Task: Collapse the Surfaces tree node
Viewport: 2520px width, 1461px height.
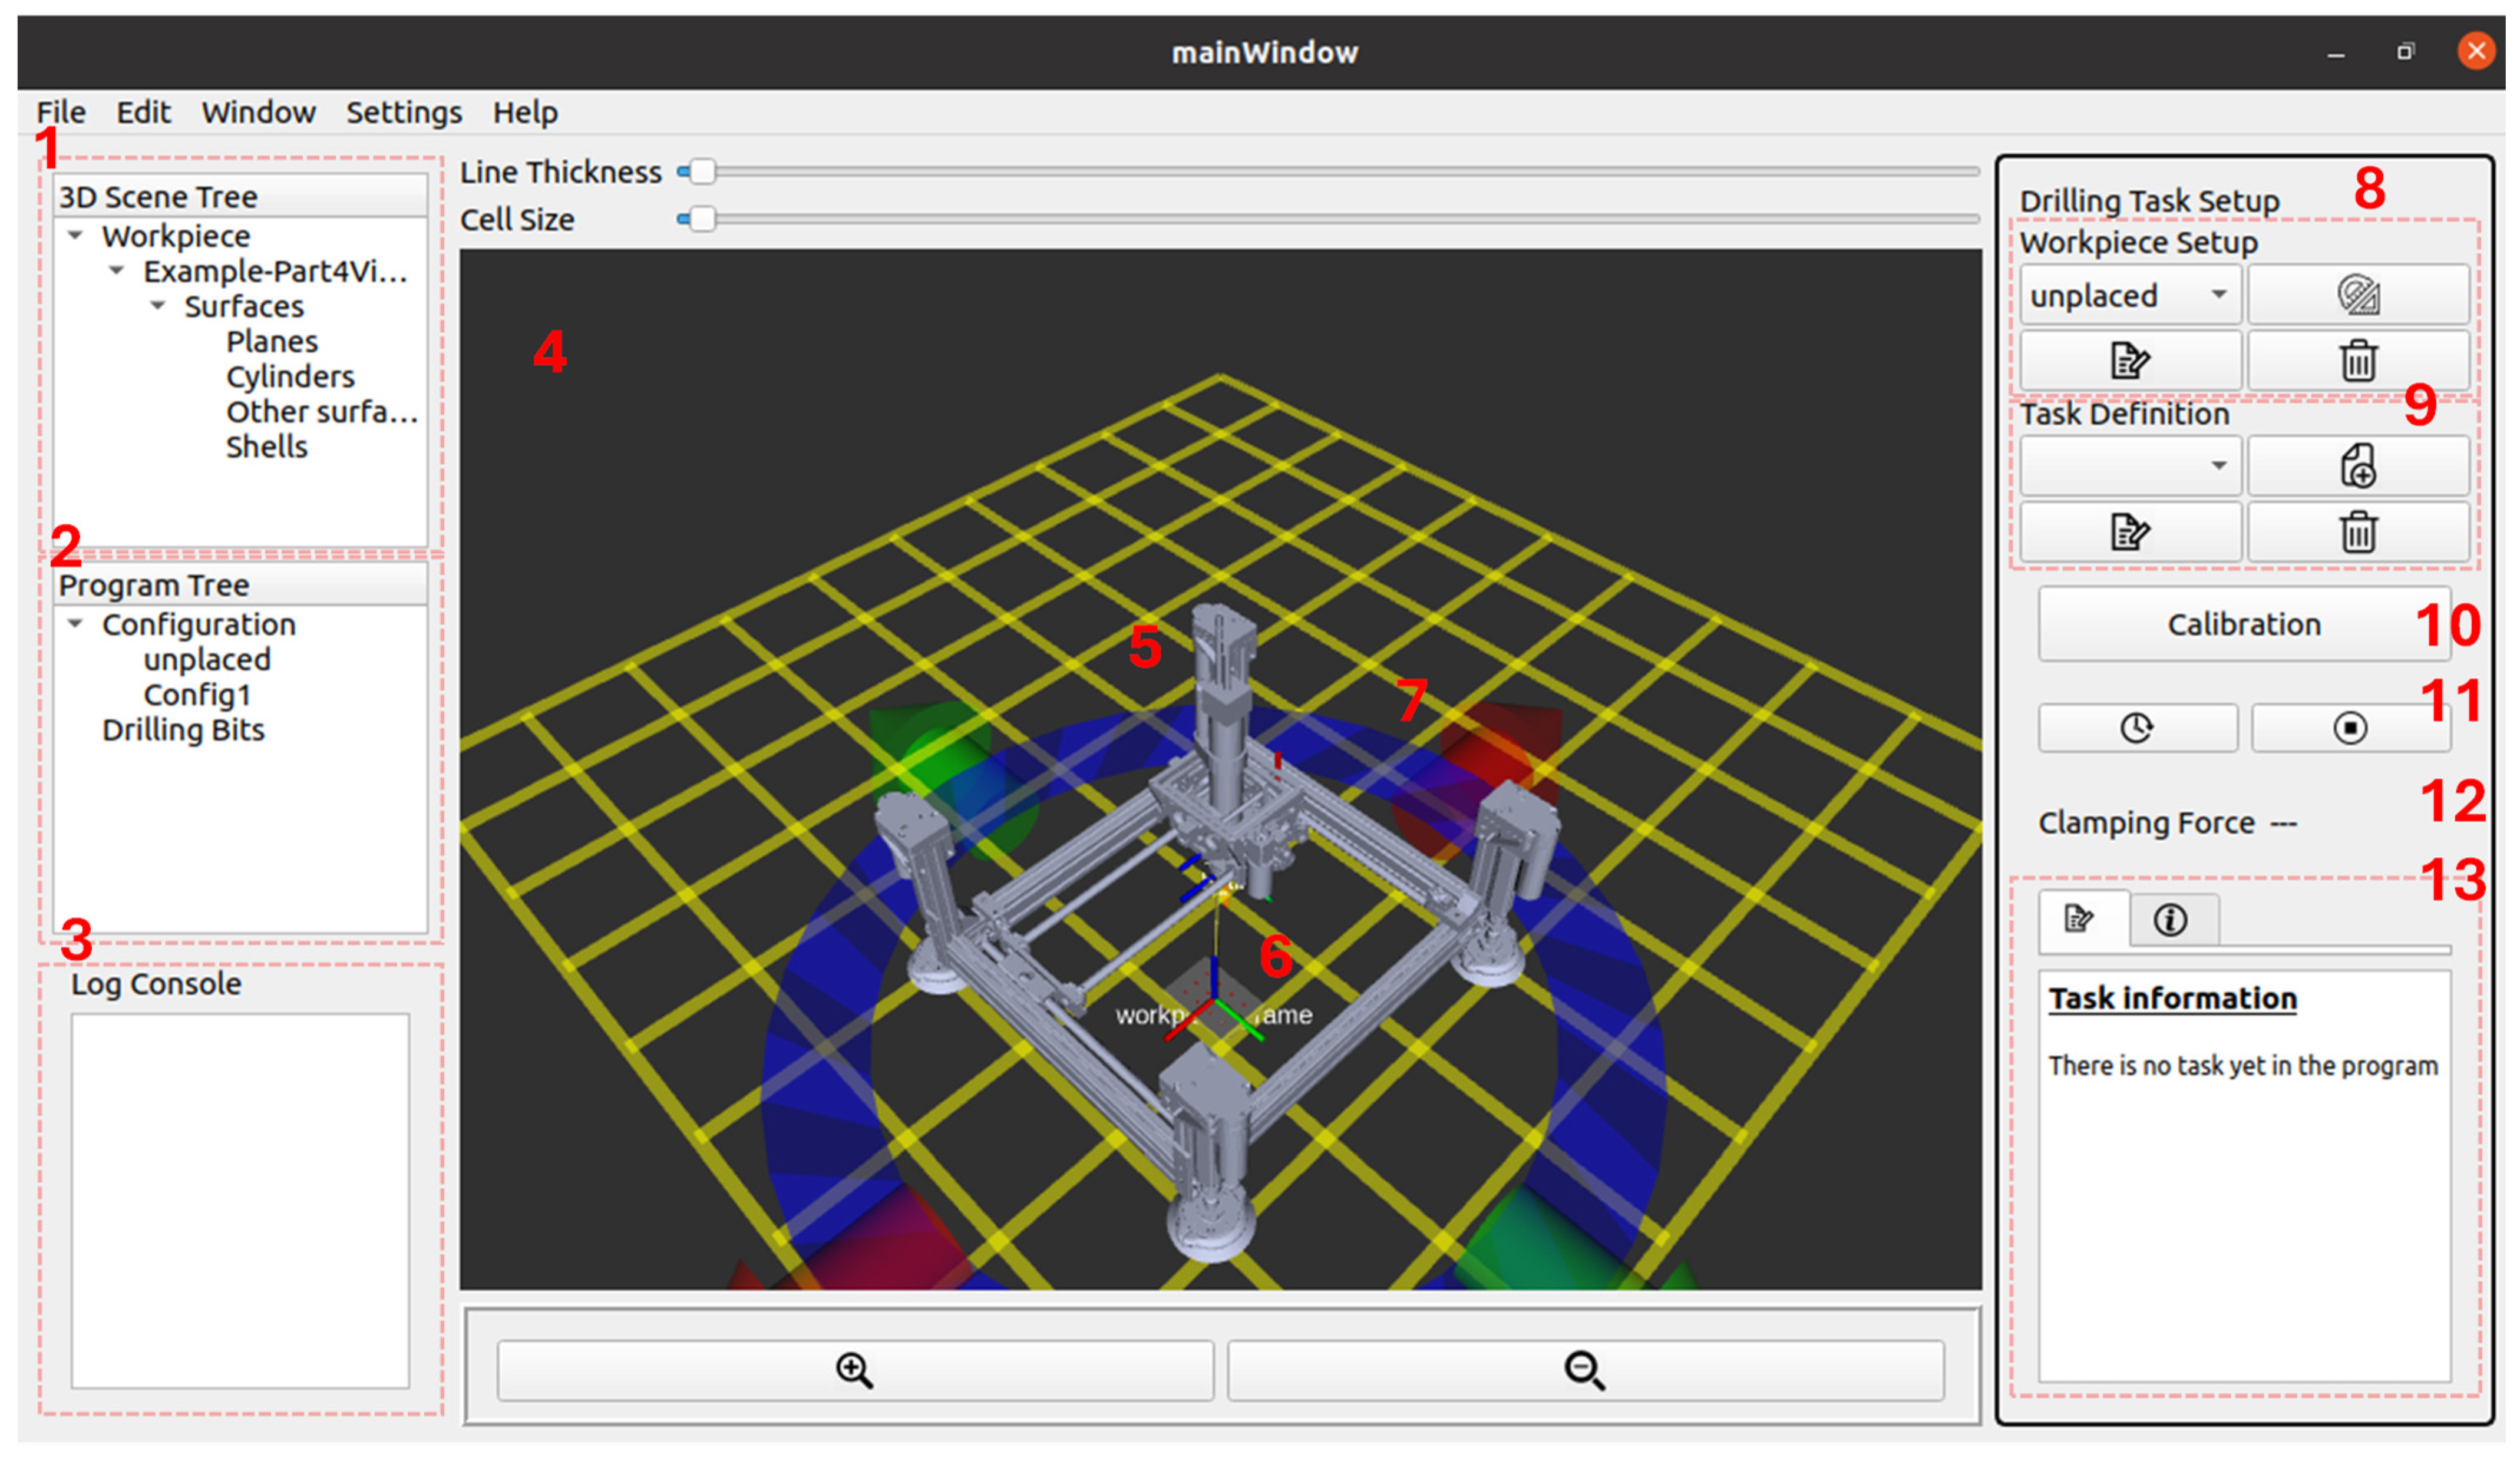Action: pyautogui.click(x=158, y=306)
